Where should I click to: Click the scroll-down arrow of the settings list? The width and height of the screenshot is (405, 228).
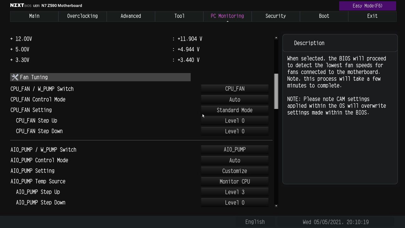(276, 206)
